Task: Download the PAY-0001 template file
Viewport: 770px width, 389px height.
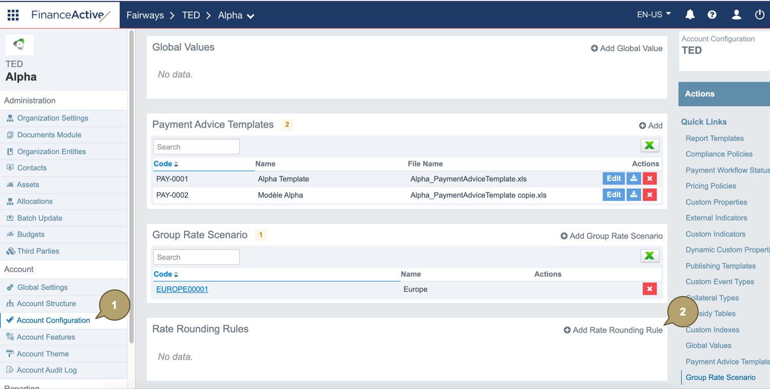Action: [633, 179]
